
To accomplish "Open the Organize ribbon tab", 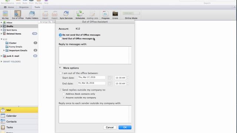I will 24,7.
